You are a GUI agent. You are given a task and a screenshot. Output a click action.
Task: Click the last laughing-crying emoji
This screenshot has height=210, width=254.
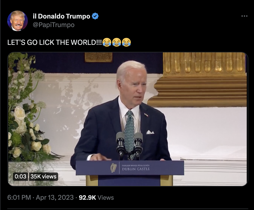point(126,42)
